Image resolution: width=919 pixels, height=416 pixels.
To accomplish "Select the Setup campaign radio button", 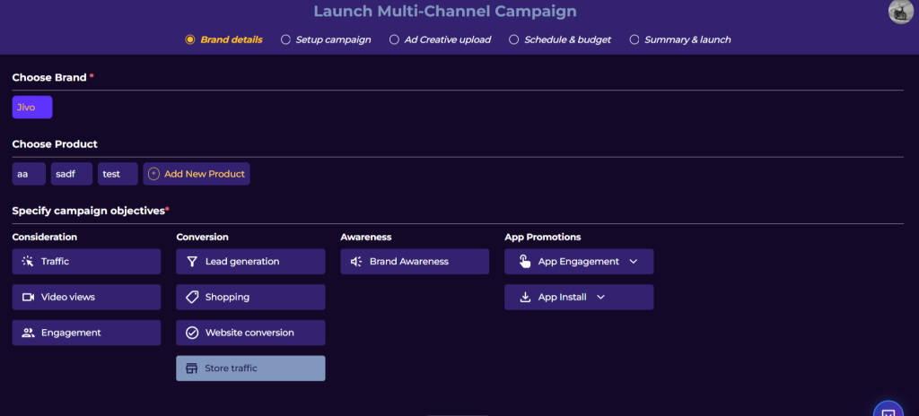I will [x=285, y=39].
